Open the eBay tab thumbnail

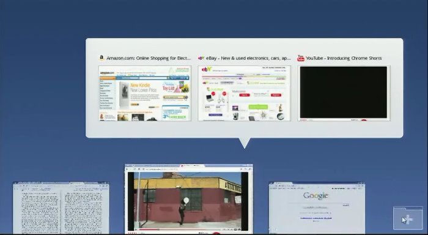245,93
